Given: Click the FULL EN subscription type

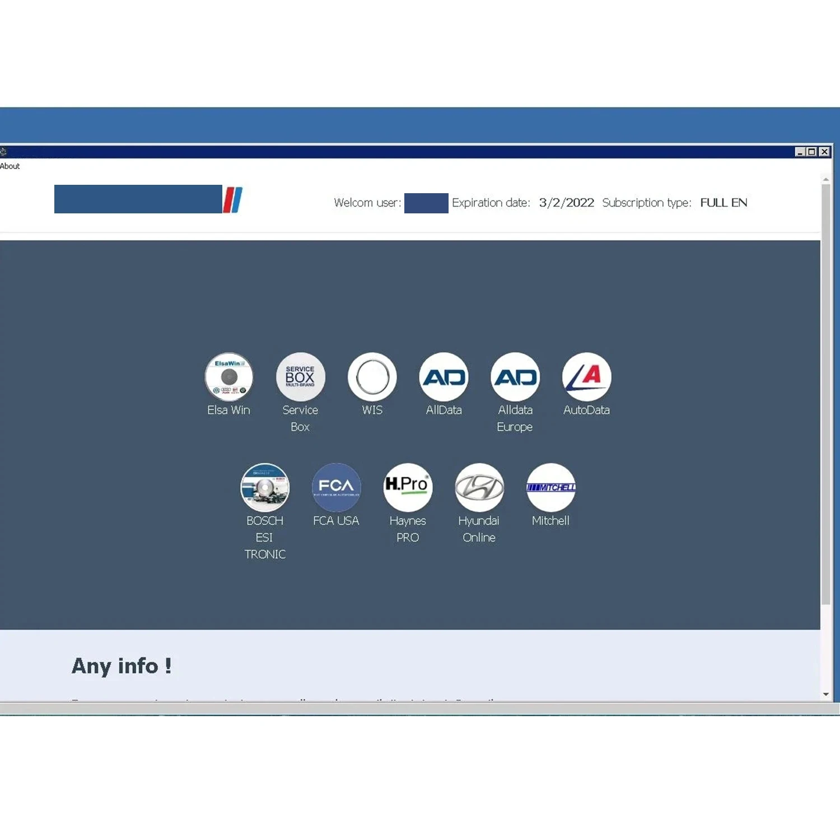Looking at the screenshot, I should click(724, 203).
